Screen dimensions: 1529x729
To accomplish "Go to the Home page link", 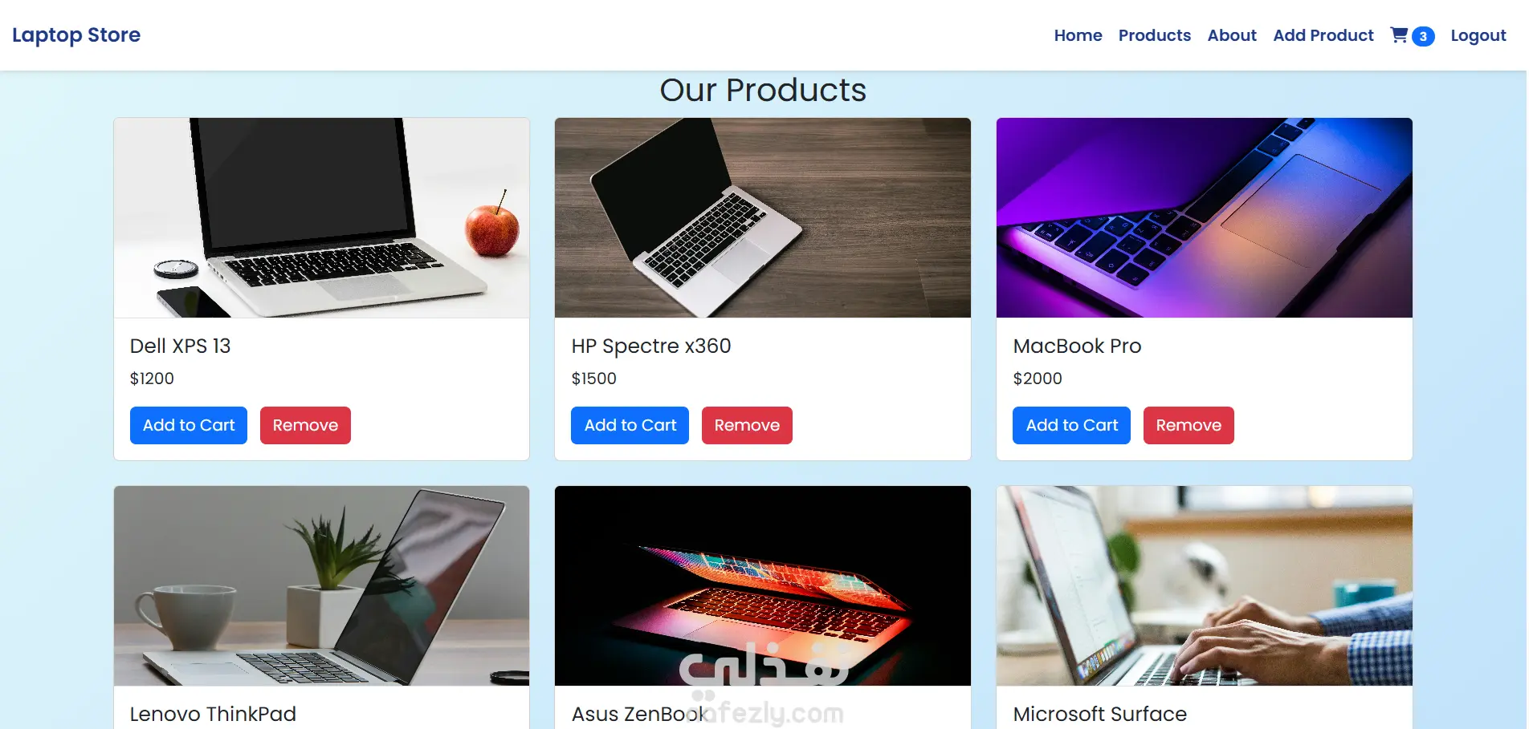I will click(x=1078, y=35).
